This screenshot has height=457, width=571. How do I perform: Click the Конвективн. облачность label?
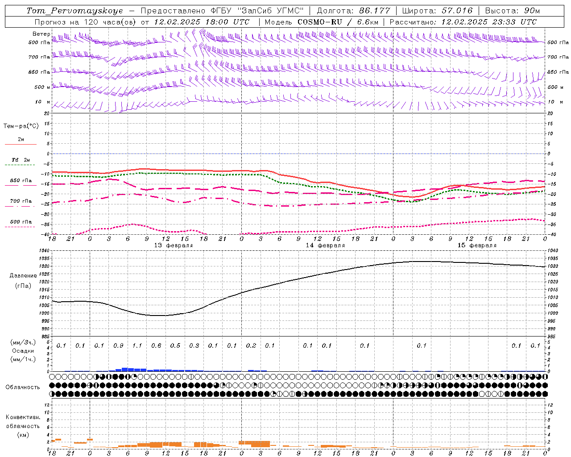(x=23, y=422)
